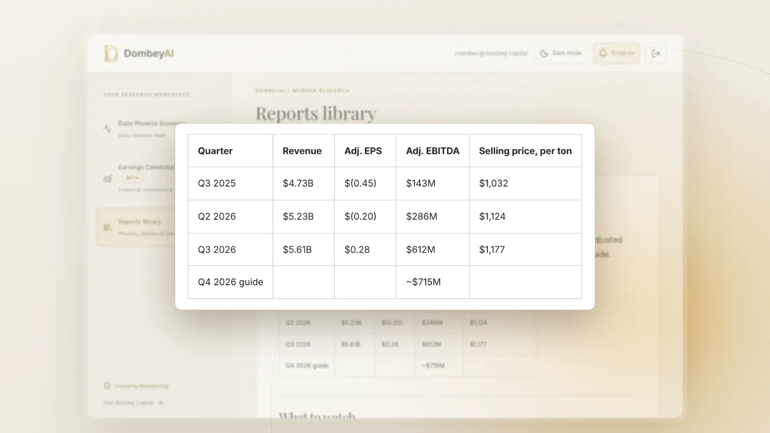
Task: Click the Founding Membership label
Action: tap(142, 386)
